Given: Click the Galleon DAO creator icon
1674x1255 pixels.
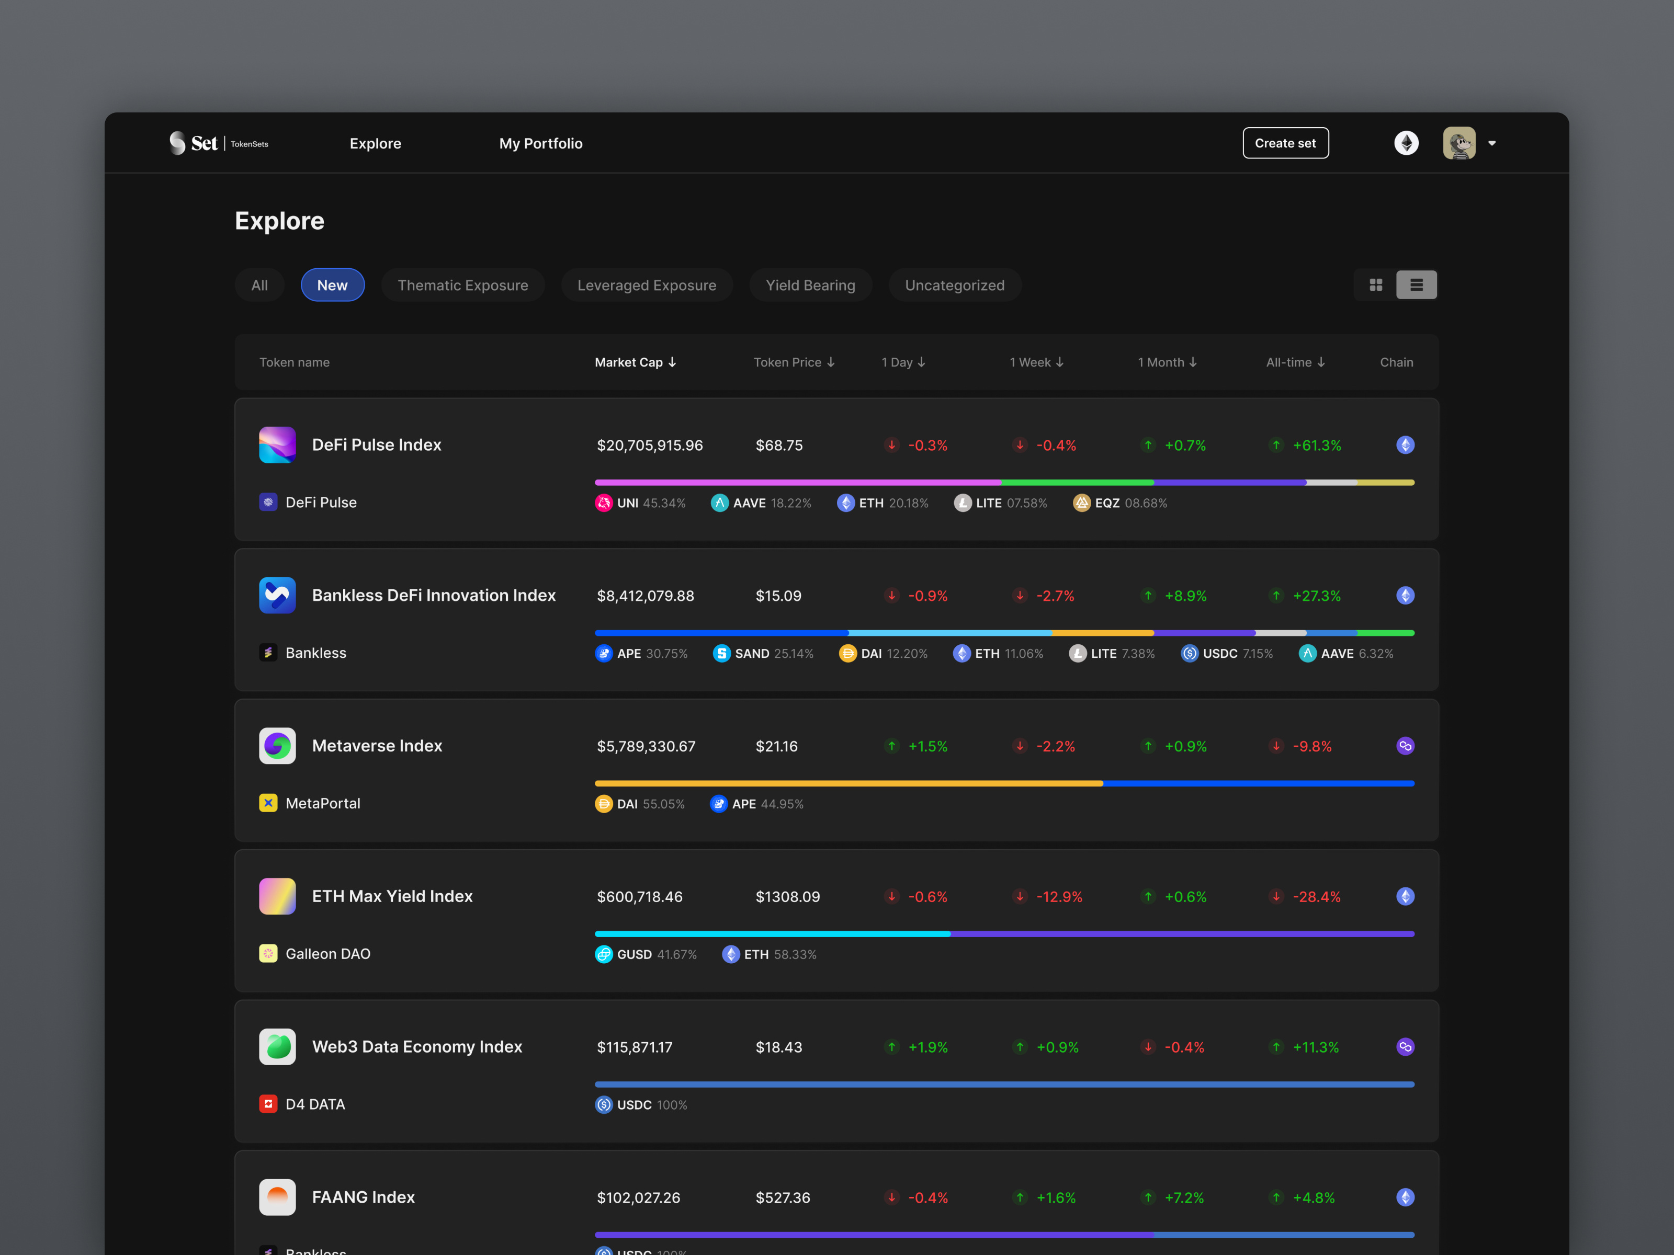Looking at the screenshot, I should pos(269,954).
